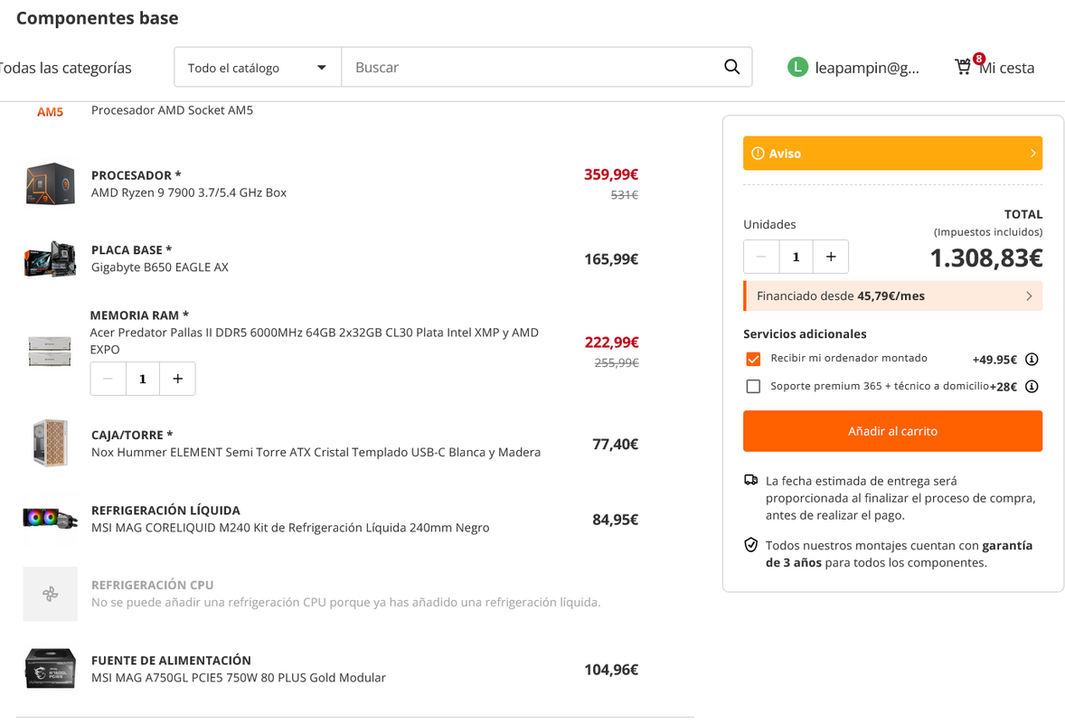Image resolution: width=1065 pixels, height=723 pixels.
Task: Click the 222,99€ RAM price
Action: (x=612, y=343)
